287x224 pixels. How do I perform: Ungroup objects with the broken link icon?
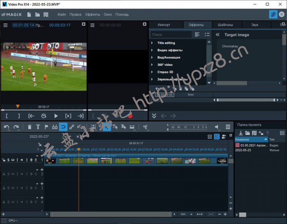pos(79,127)
